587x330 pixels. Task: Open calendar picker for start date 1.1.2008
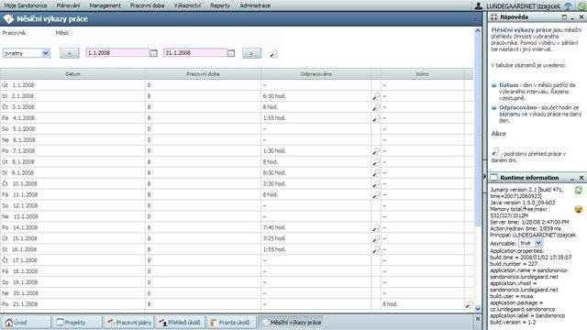point(153,53)
